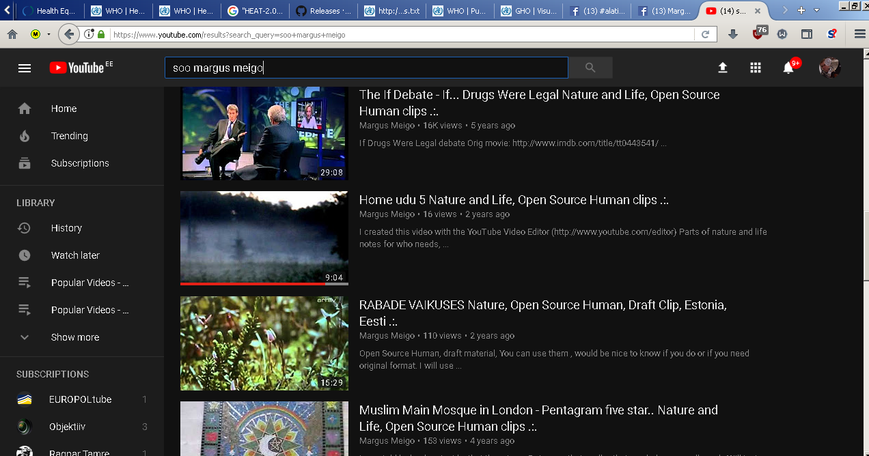This screenshot has height=456, width=869.
Task: Click the search magnifier button
Action: 590,68
